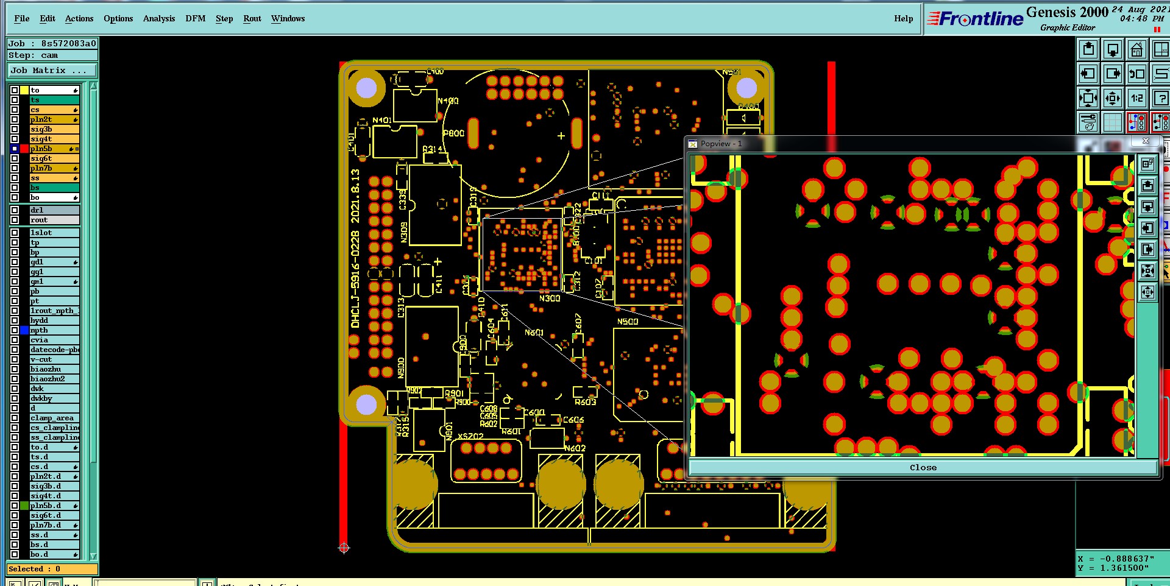Toggle checkbox for layer pln5b

coord(15,149)
